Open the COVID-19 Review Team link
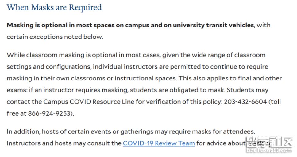The image size is (297, 157). (159, 143)
